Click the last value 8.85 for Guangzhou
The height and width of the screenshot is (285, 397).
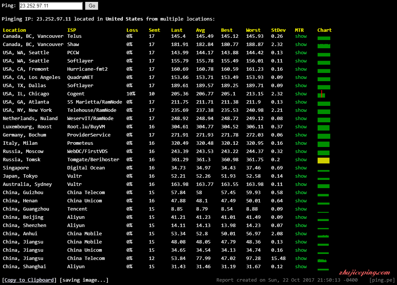point(177,209)
